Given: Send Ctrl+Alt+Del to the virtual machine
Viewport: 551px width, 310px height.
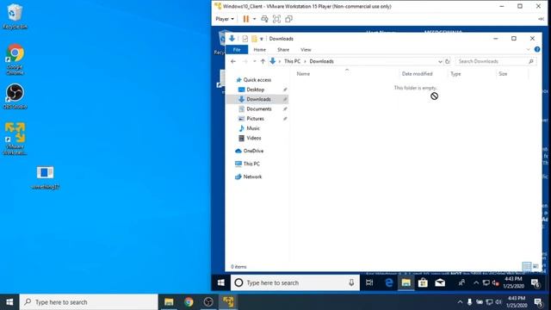Looking at the screenshot, I should (x=264, y=19).
